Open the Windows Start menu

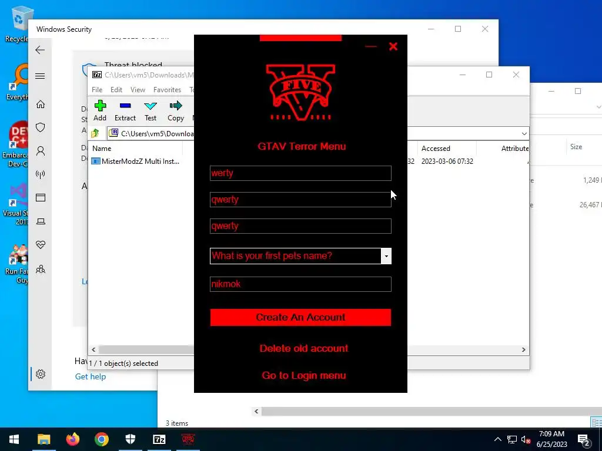(x=14, y=439)
